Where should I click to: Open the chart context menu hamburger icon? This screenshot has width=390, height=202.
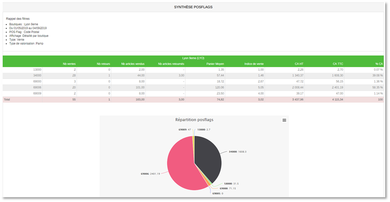(x=284, y=120)
